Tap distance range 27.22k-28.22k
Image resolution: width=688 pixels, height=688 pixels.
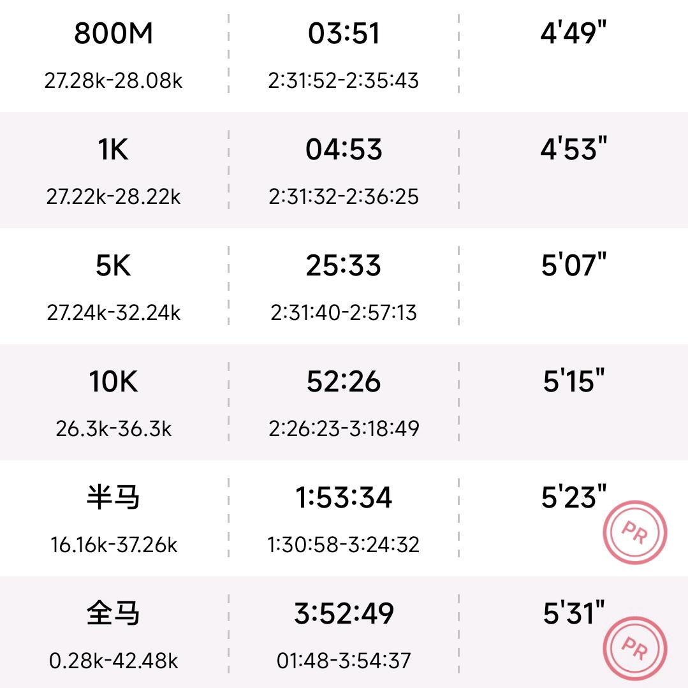pos(113,196)
